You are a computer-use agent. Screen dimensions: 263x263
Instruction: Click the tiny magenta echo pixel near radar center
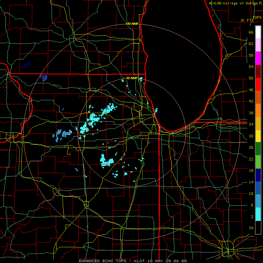coord(134,133)
